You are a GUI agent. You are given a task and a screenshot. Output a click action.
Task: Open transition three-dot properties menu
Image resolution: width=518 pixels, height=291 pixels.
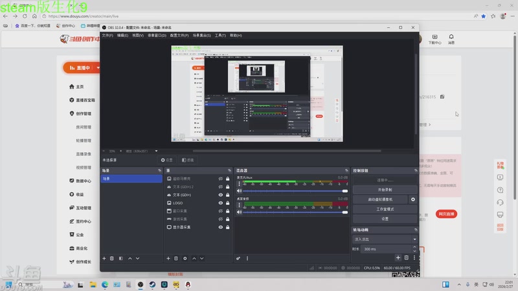click(x=414, y=257)
